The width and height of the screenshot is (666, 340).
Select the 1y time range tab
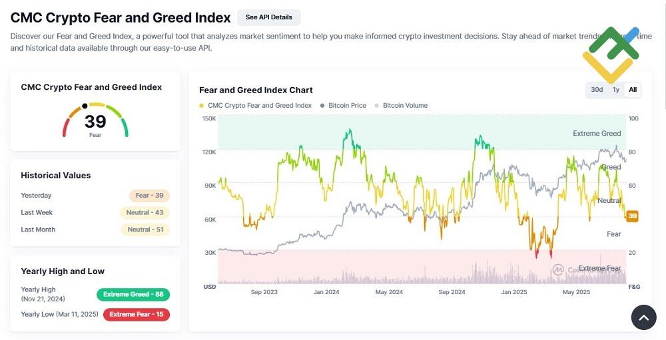click(616, 90)
